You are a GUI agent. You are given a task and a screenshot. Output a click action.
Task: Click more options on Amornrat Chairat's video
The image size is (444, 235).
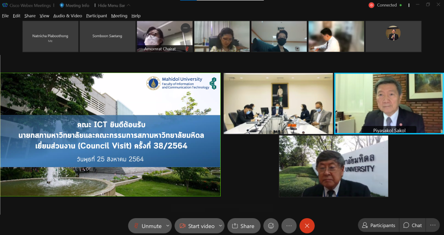185,27
